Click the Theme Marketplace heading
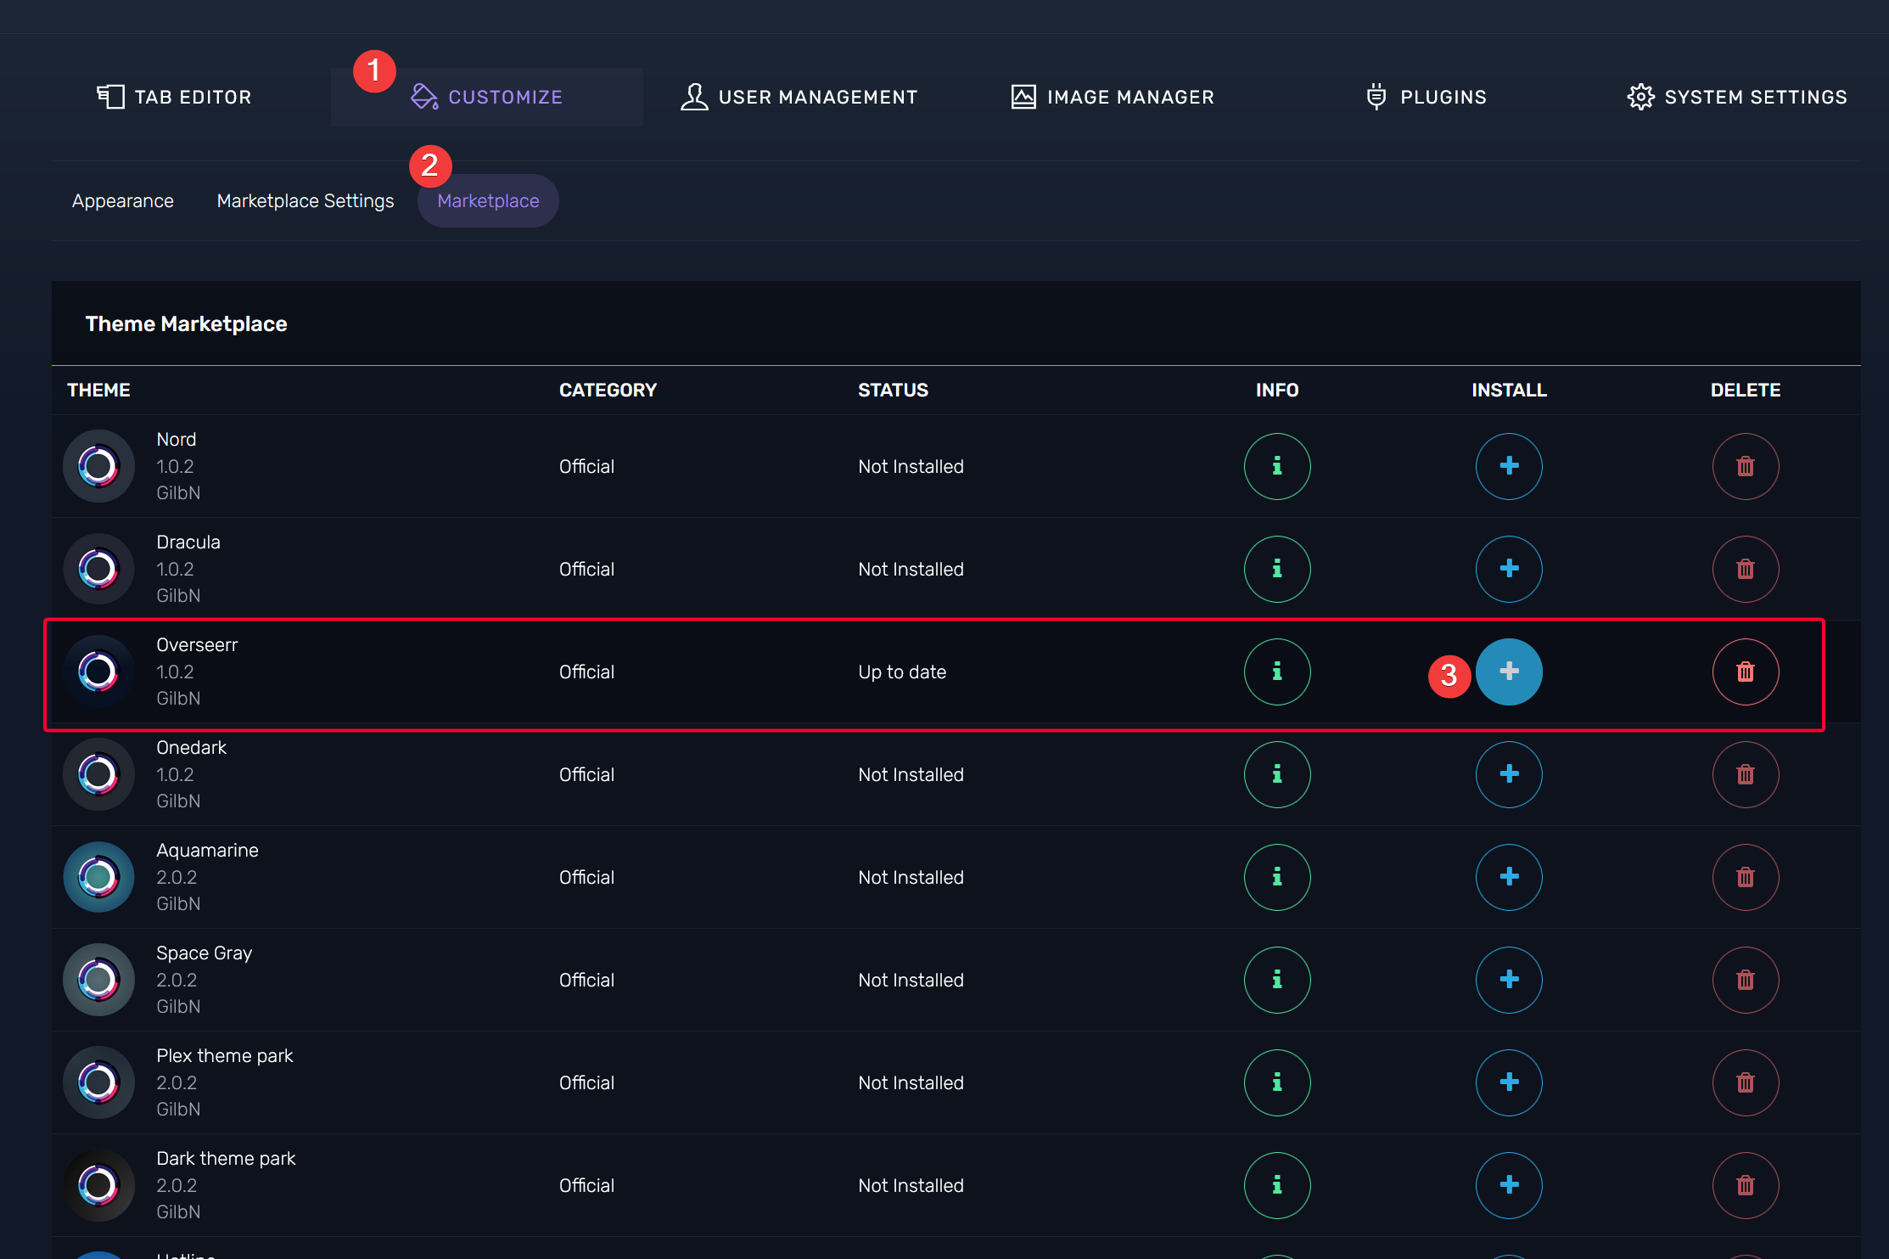Screen dimensions: 1889x1259 (186, 323)
